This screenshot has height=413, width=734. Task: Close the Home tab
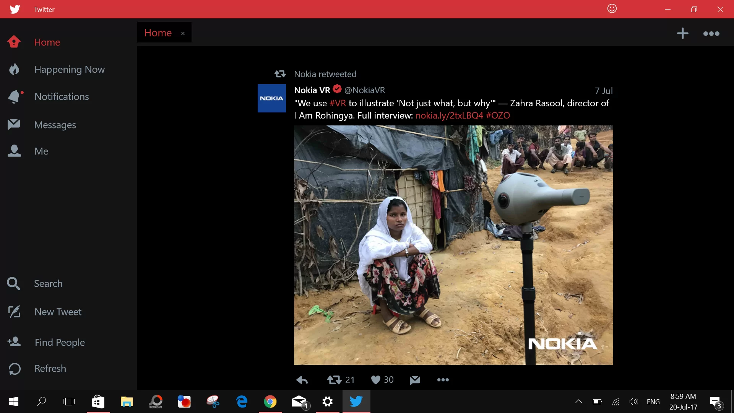[183, 34]
